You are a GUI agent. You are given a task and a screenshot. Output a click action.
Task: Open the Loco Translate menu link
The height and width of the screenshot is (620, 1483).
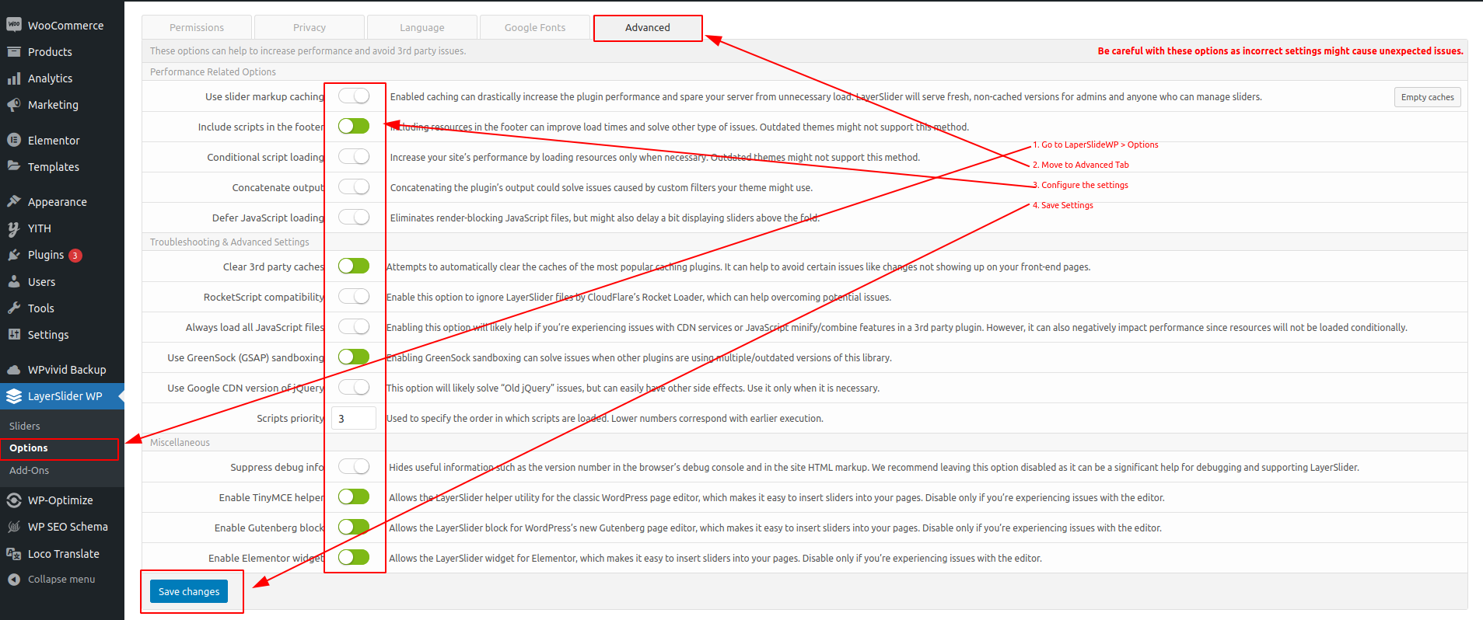(x=64, y=554)
